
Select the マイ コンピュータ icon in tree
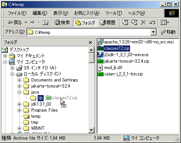[x=12, y=62]
